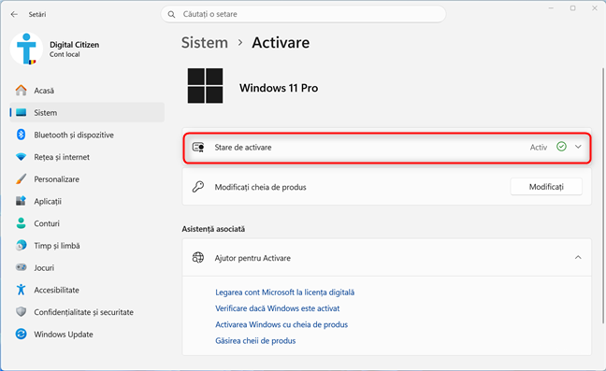This screenshot has height=371, width=606.
Task: Click the Timp și limbă globe icon
Action: pyautogui.click(x=21, y=246)
